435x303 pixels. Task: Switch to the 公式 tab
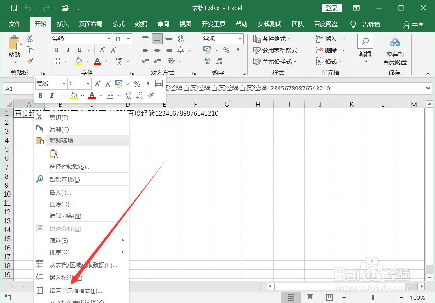[x=119, y=24]
